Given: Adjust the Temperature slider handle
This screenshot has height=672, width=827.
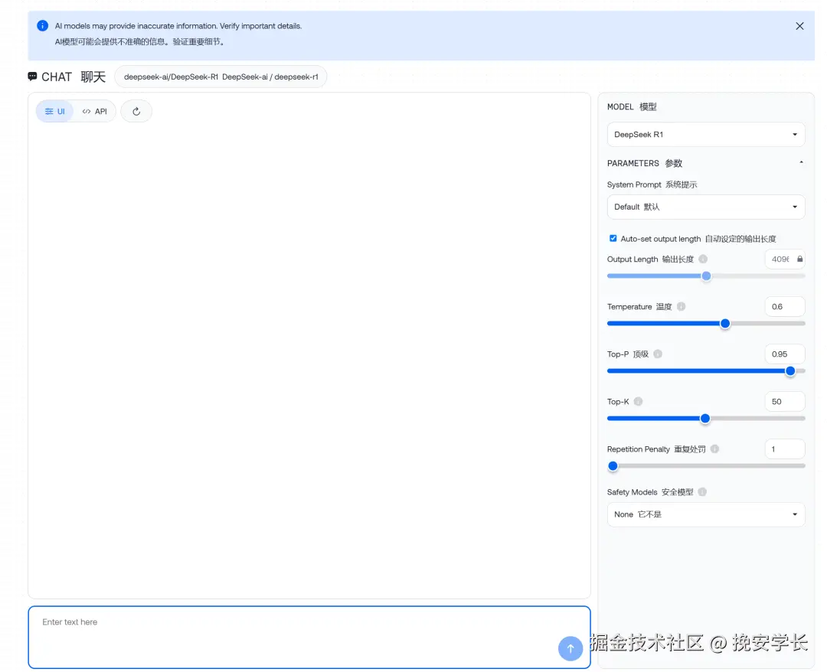Looking at the screenshot, I should 725,323.
